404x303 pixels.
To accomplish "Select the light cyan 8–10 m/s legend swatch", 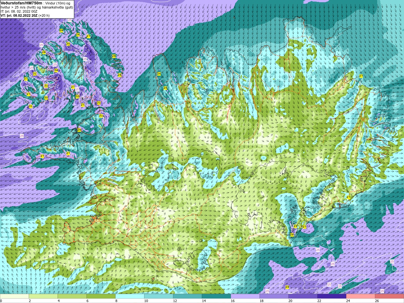I will tap(130, 296).
